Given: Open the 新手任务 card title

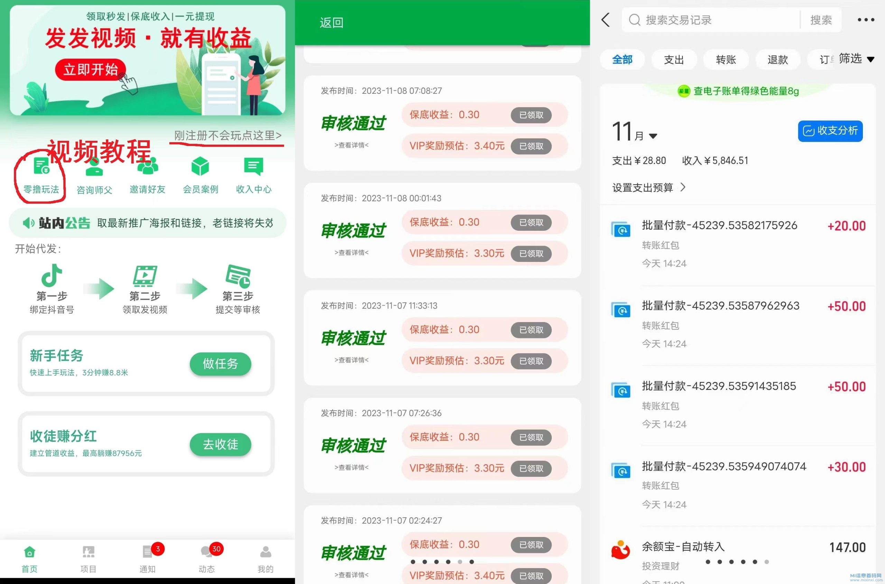Looking at the screenshot, I should coord(57,356).
